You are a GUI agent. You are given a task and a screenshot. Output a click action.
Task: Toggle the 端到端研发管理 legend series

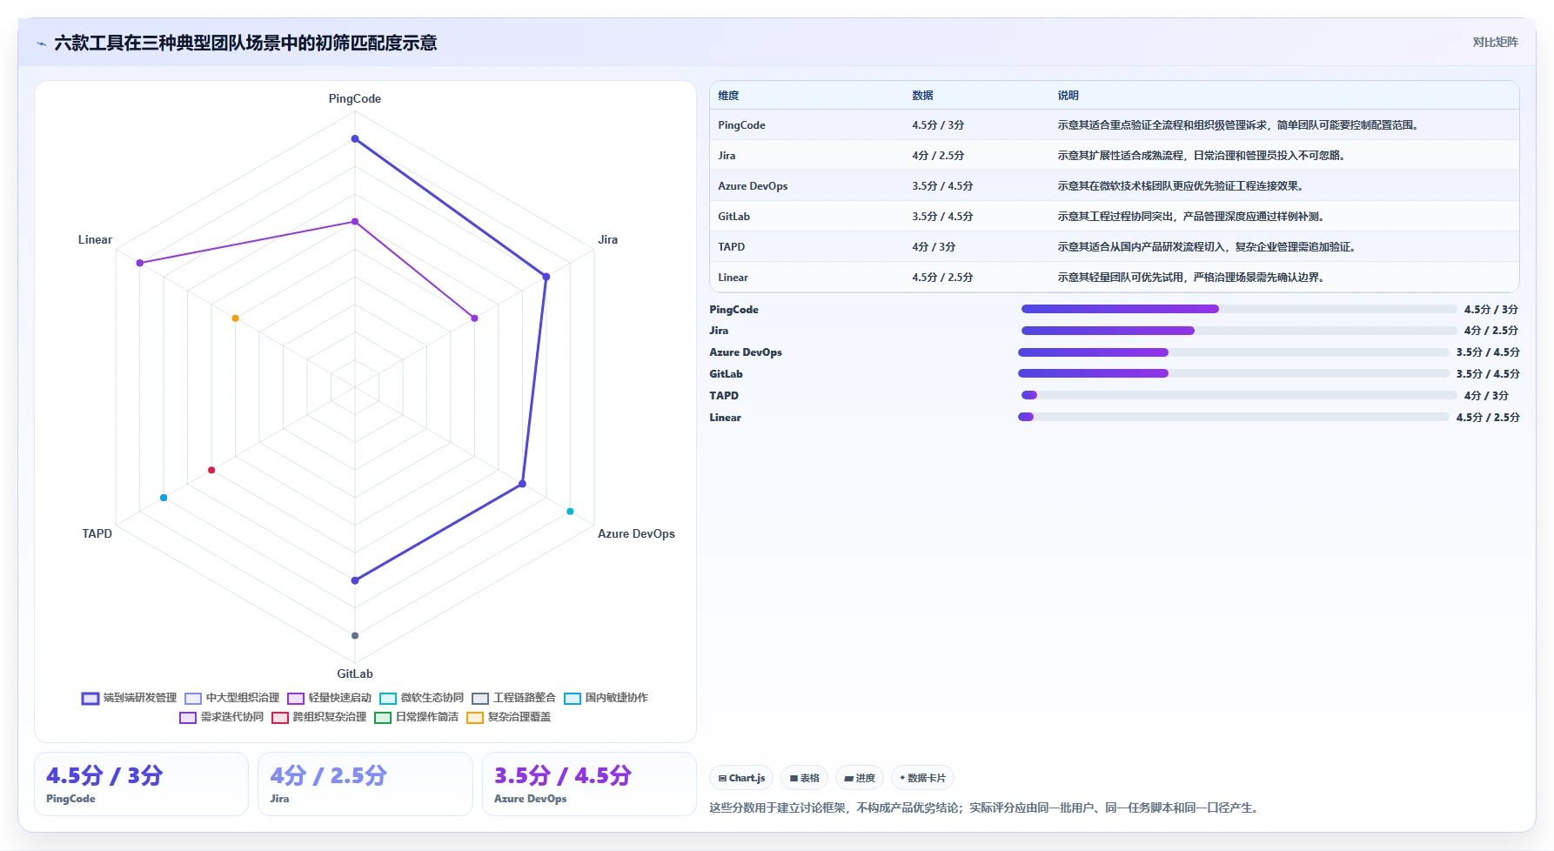[x=129, y=698]
